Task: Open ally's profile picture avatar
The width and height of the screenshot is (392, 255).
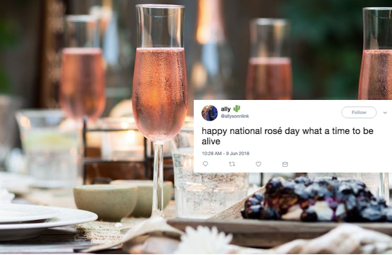Action: point(210,113)
